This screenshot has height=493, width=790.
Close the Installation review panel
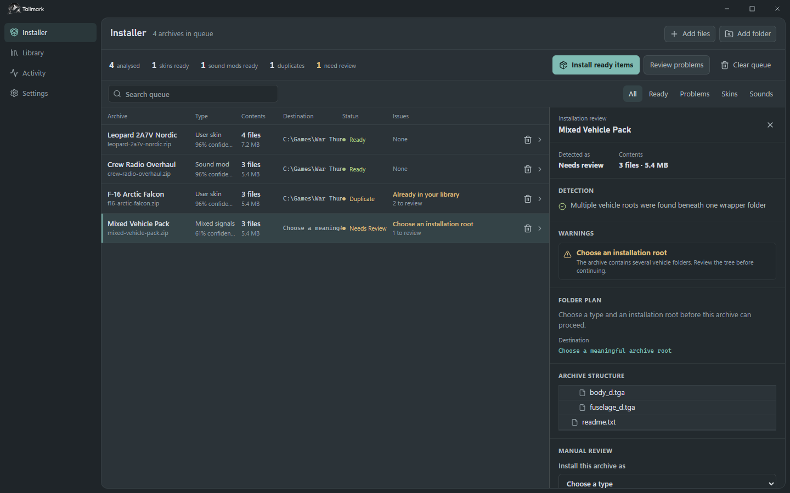click(770, 125)
